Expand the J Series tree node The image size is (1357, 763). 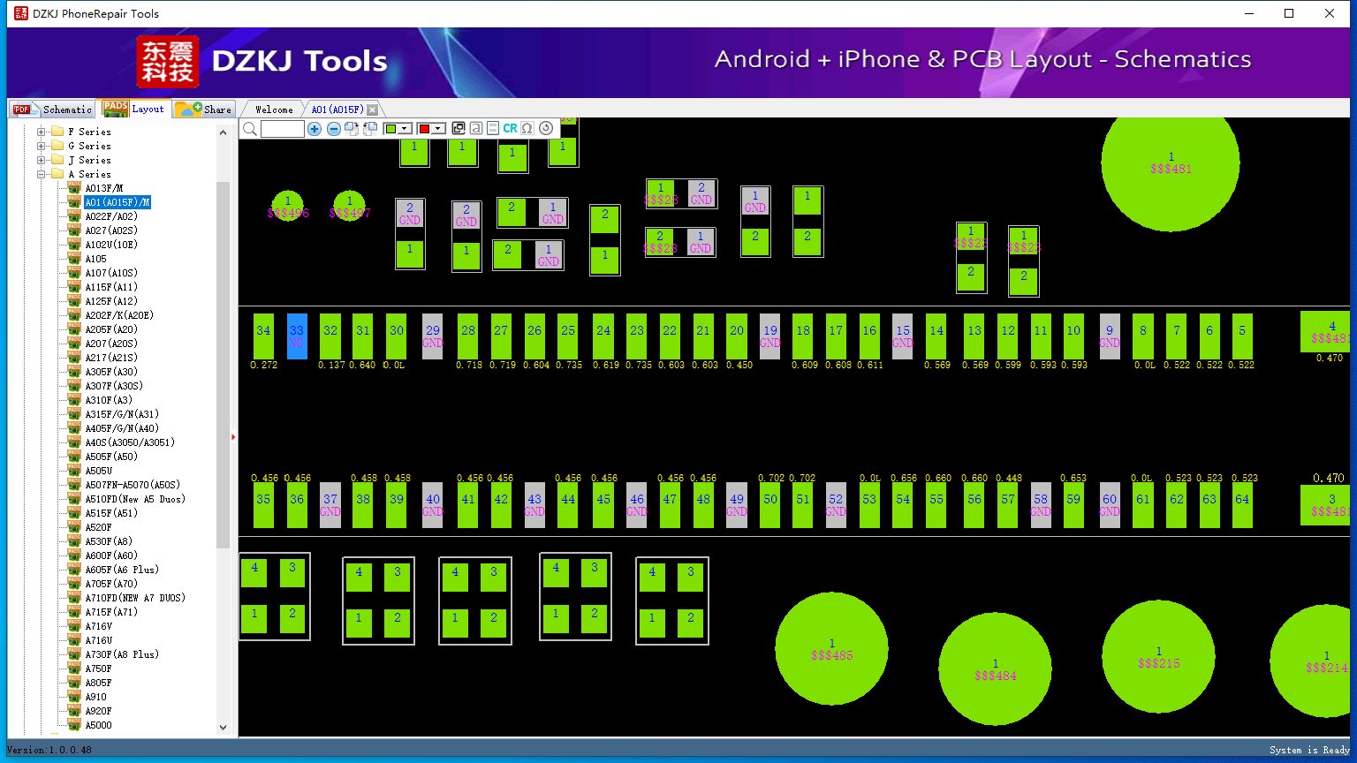click(x=41, y=160)
